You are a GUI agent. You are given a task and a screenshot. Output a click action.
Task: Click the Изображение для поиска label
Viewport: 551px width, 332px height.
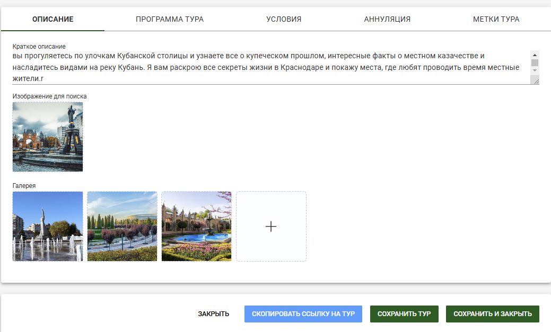tap(49, 96)
